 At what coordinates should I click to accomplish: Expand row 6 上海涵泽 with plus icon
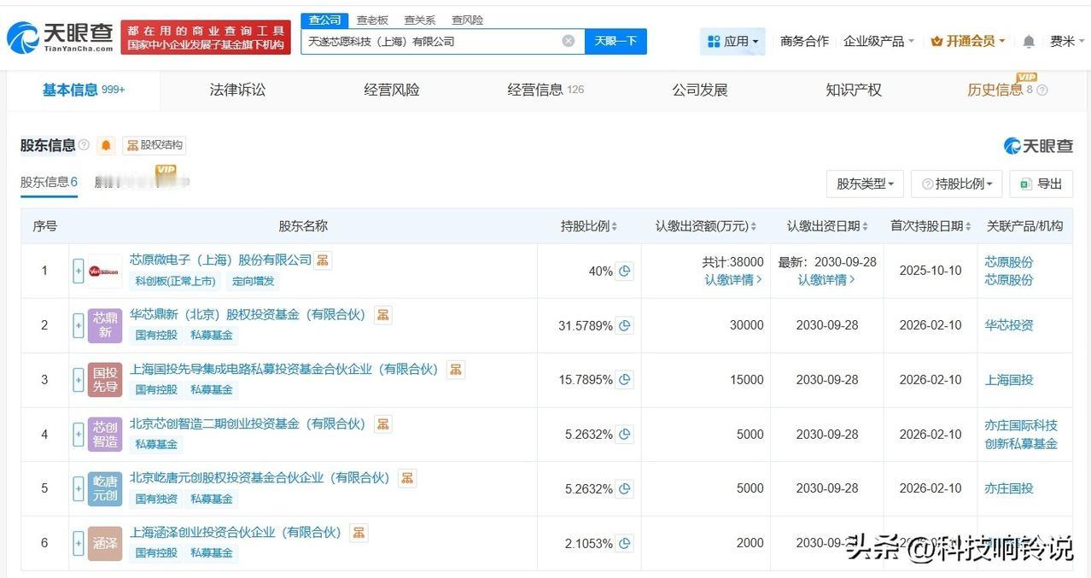coord(79,543)
